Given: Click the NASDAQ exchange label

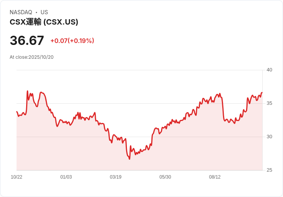Looking at the screenshot, I should pos(21,12).
